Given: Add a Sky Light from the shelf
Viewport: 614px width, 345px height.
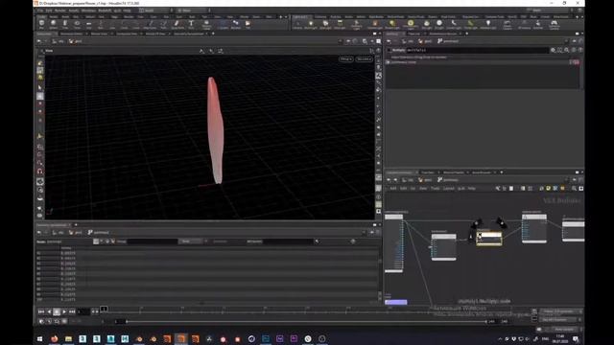Looking at the screenshot, I should click(x=427, y=25).
